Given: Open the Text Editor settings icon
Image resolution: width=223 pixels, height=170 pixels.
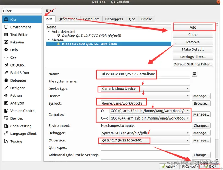Looking at the screenshot, I should (x=6, y=35).
